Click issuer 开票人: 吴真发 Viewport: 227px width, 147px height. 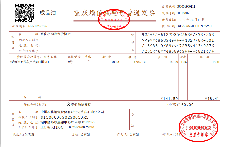click(x=128, y=135)
